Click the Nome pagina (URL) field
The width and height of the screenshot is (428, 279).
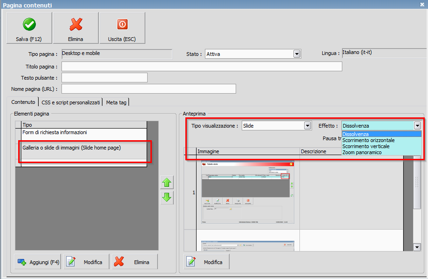point(149,88)
